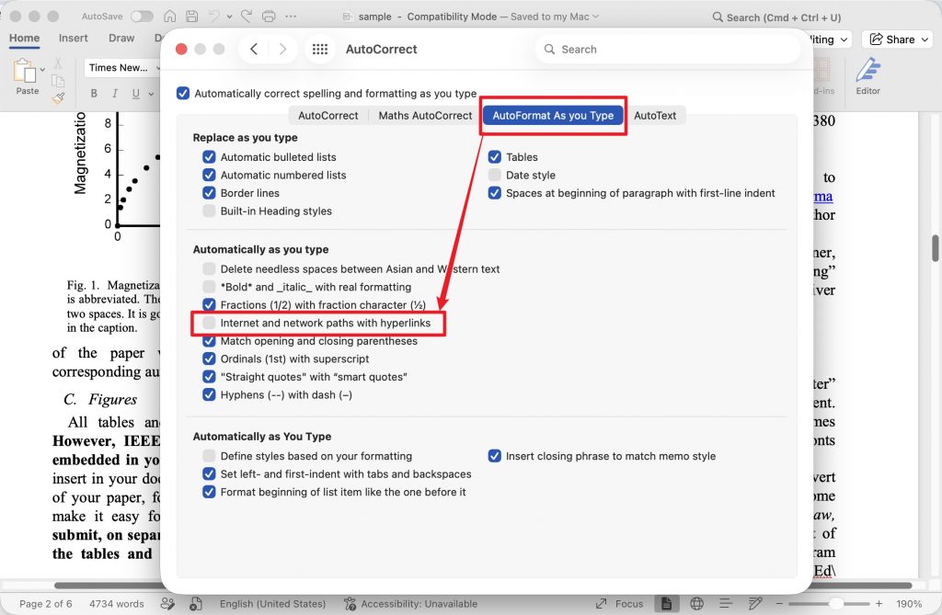
Task: Apply Underline with the U icon
Action: click(136, 93)
